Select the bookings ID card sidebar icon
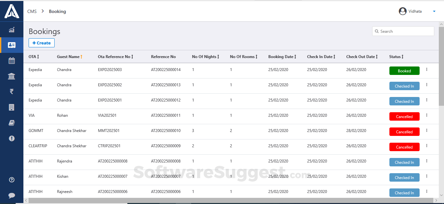 coord(12,45)
